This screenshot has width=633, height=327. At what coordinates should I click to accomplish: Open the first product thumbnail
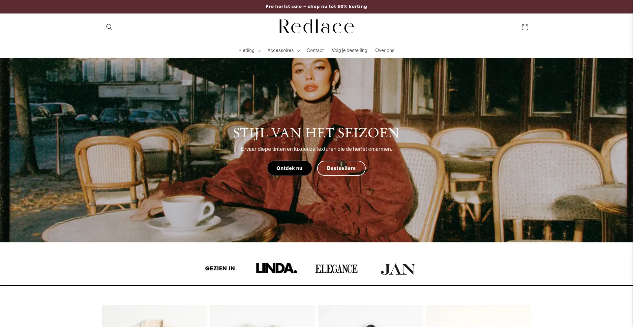coord(155,316)
